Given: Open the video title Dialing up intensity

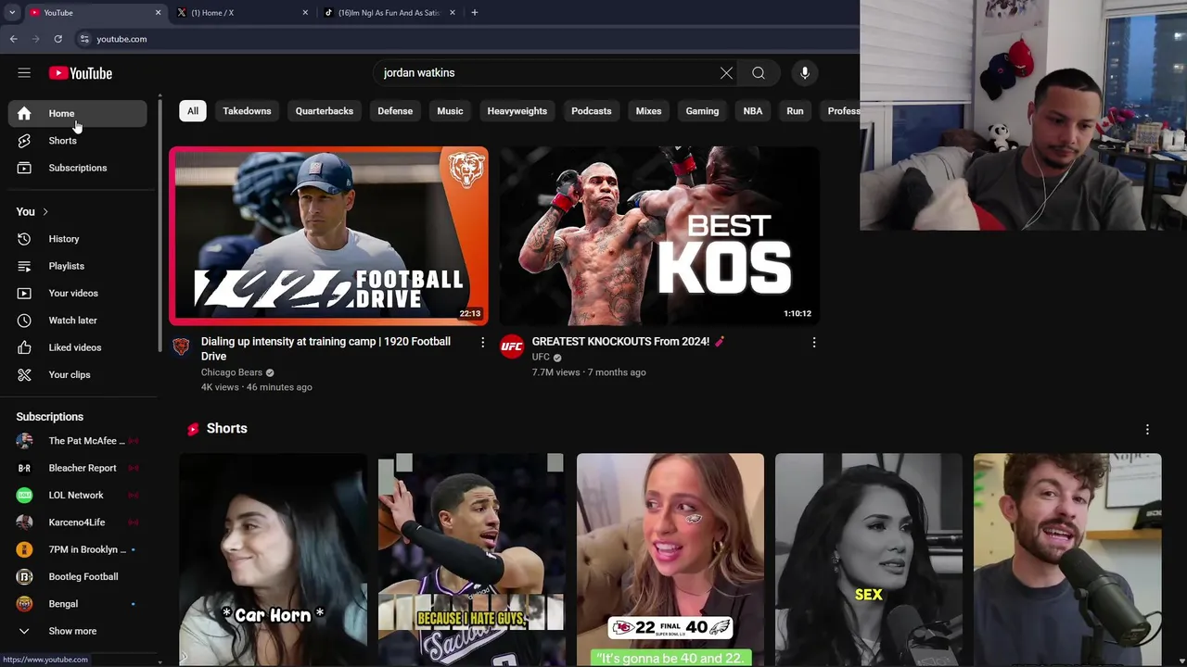Looking at the screenshot, I should [x=325, y=349].
